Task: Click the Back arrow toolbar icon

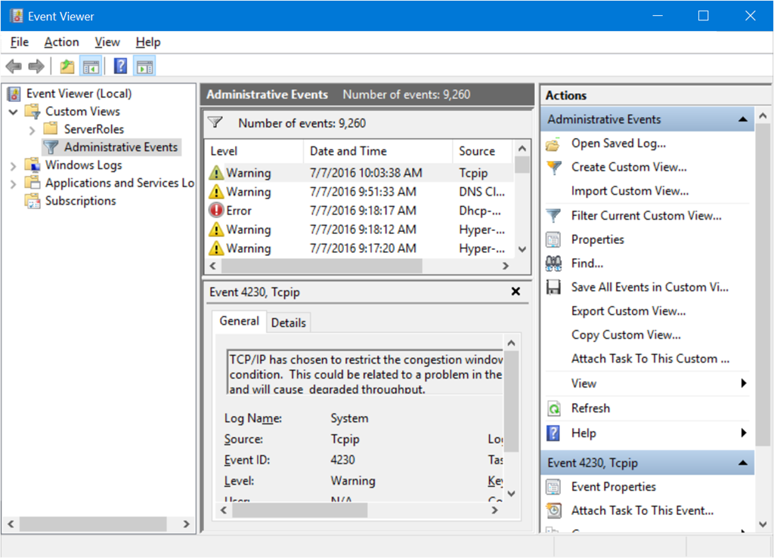Action: [14, 66]
